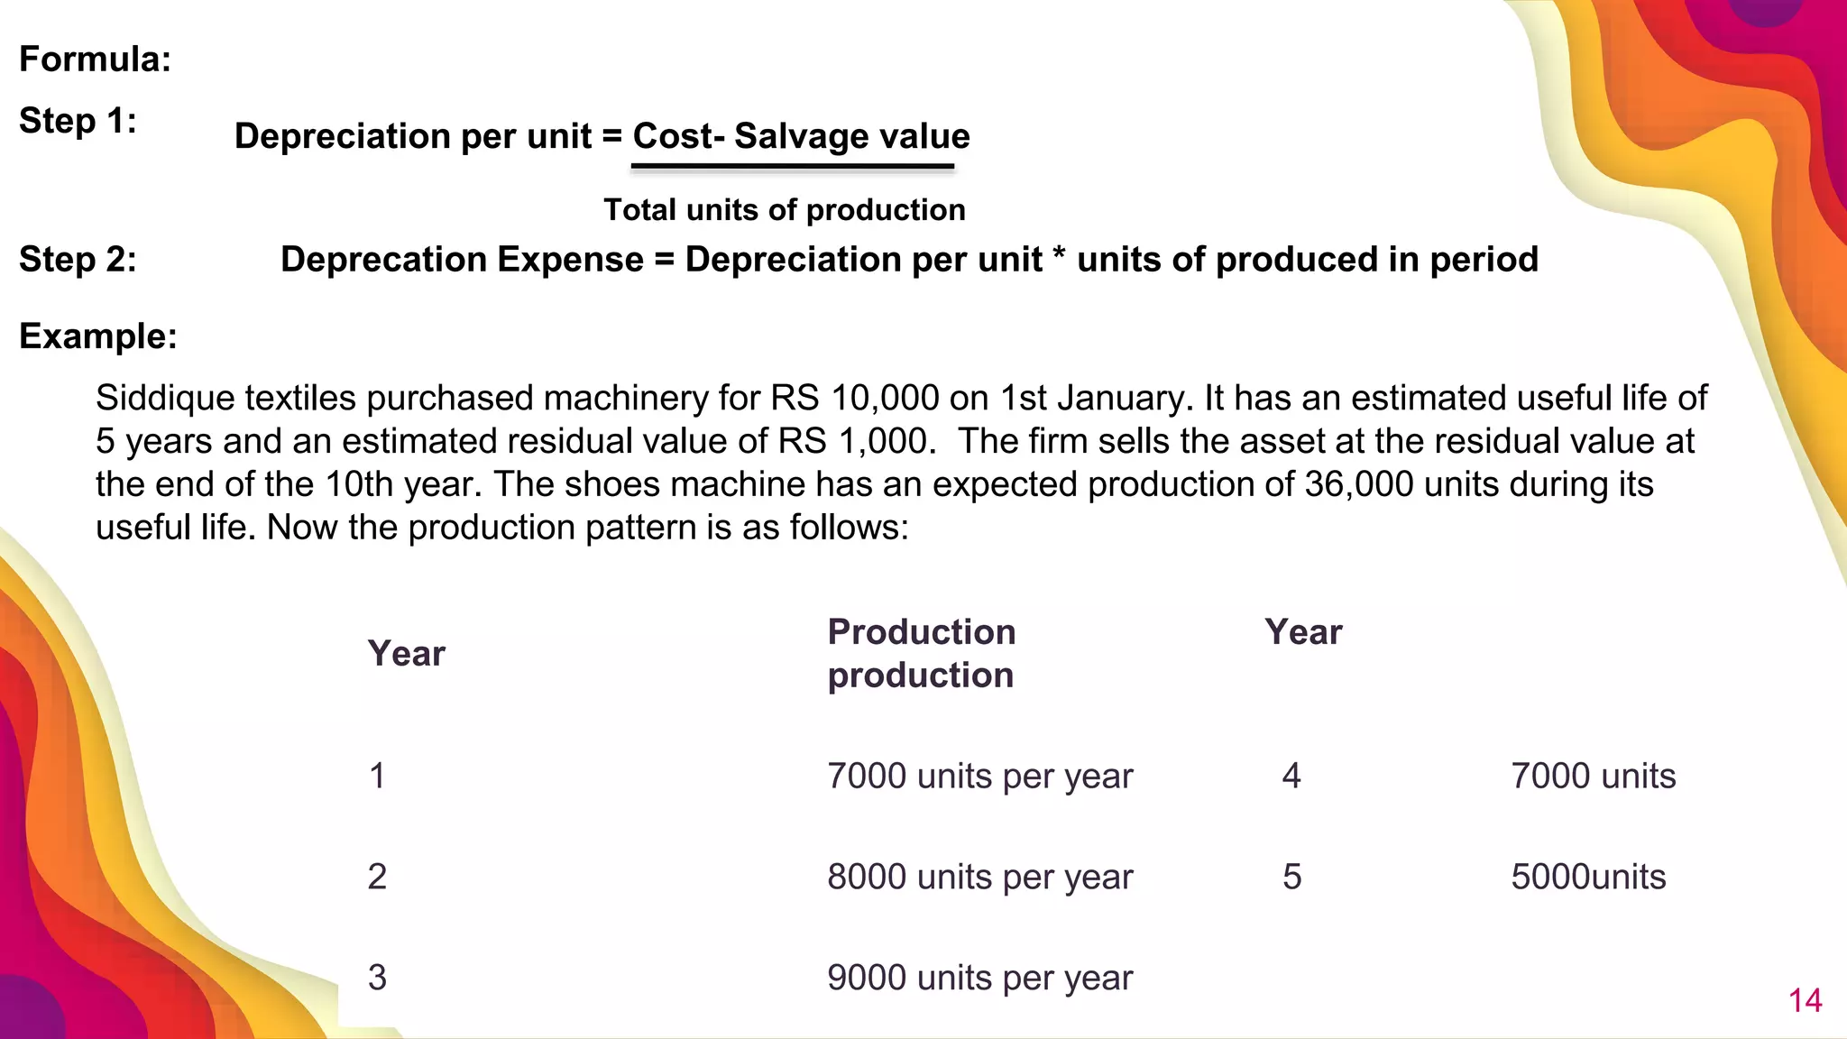Click the '7000 units' cell for year 4

(x=1593, y=777)
